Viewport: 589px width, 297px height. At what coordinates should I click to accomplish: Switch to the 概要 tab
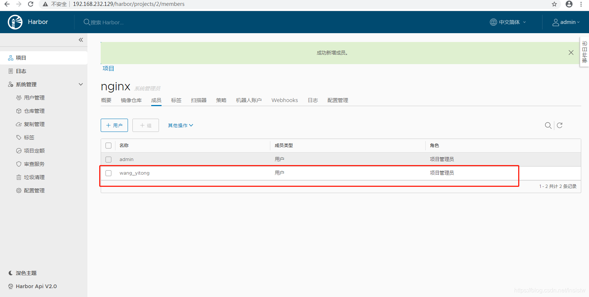click(106, 100)
